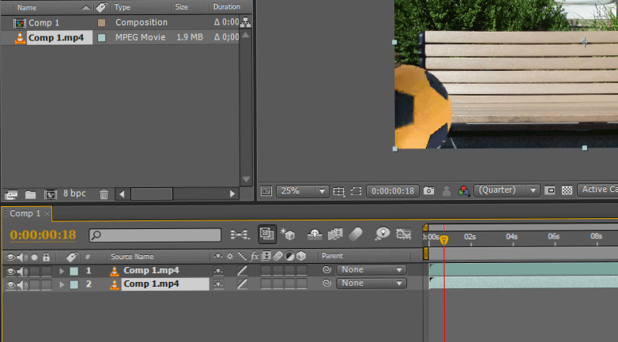Image resolution: width=618 pixels, height=342 pixels.
Task: Click left arrow of project panel scrollbar
Action: click(x=122, y=194)
